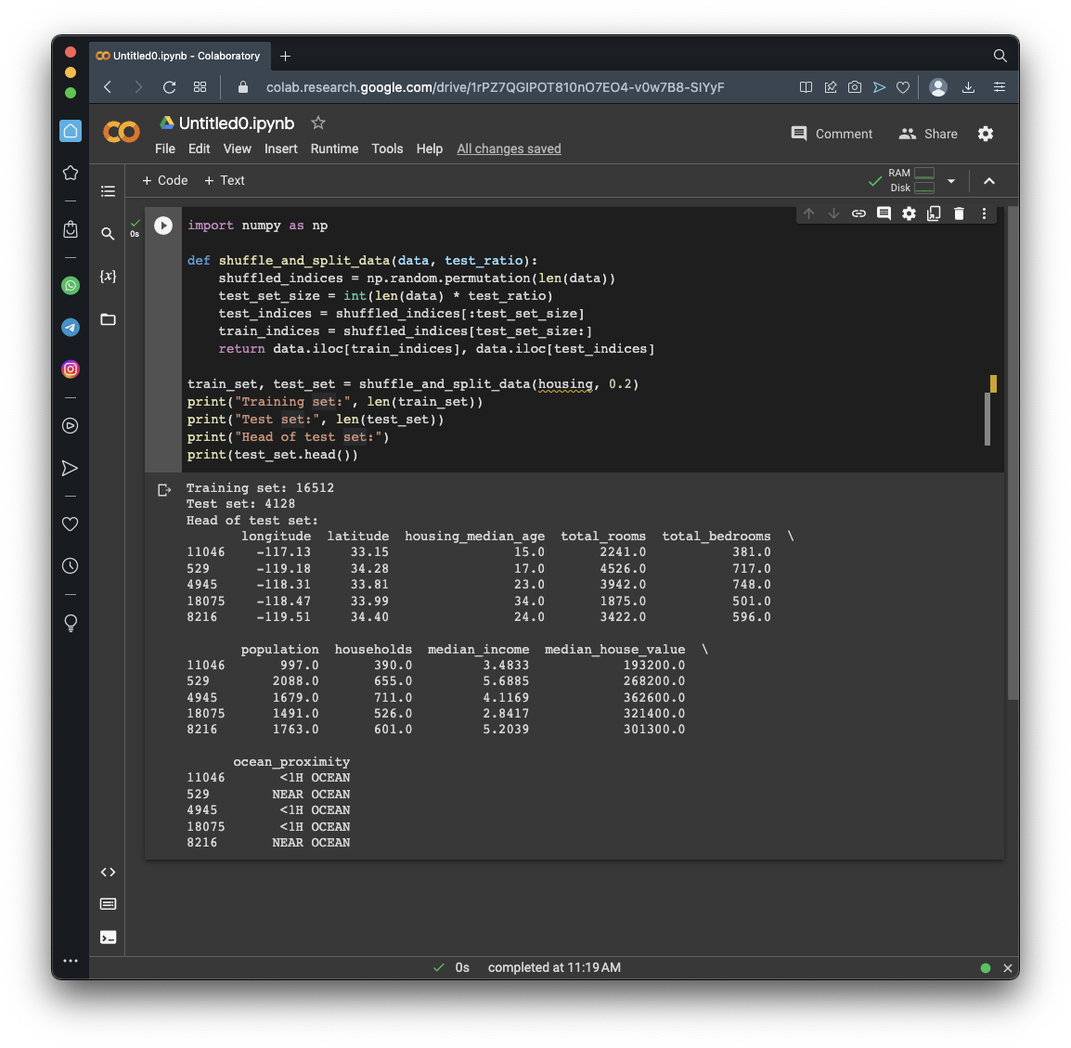The width and height of the screenshot is (1071, 1048).
Task: Click the notebook vertical scrollbar
Action: click(x=1013, y=453)
